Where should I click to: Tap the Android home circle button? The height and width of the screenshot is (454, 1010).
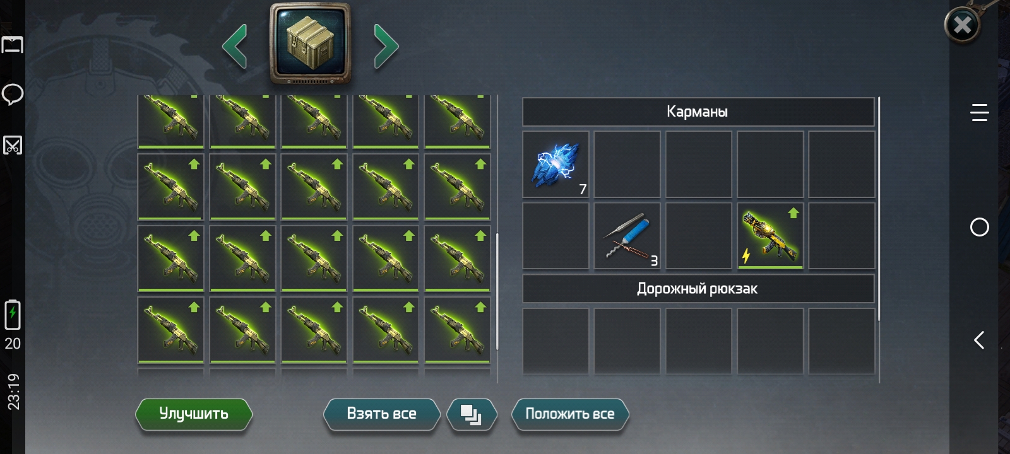(x=979, y=227)
